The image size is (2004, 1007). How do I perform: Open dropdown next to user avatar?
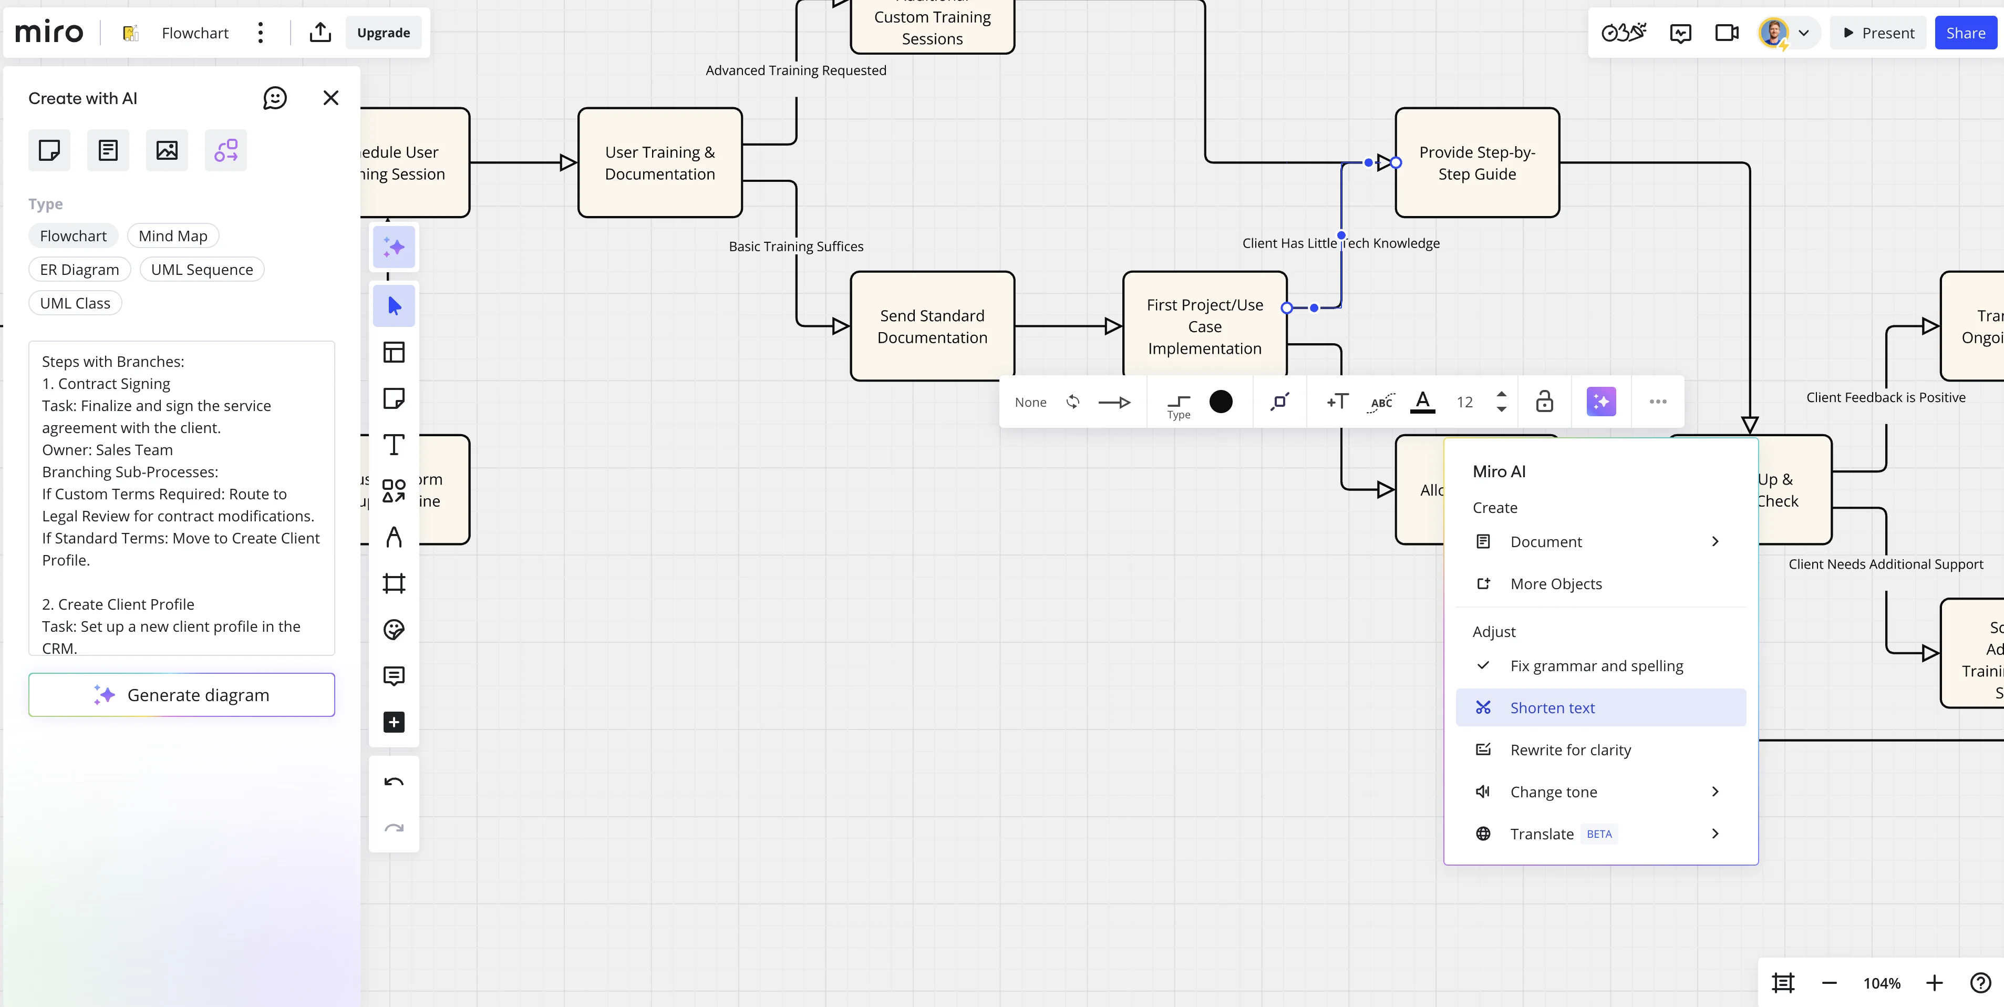pos(1803,33)
